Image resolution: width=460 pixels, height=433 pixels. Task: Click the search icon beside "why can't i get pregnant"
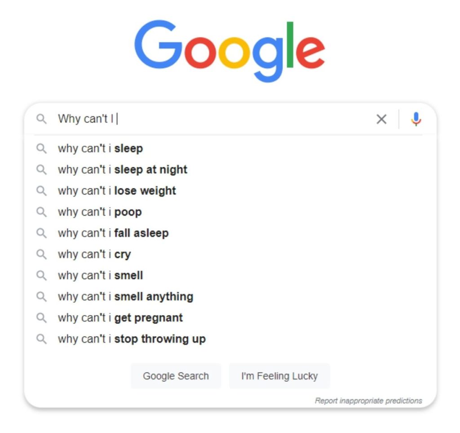42,318
